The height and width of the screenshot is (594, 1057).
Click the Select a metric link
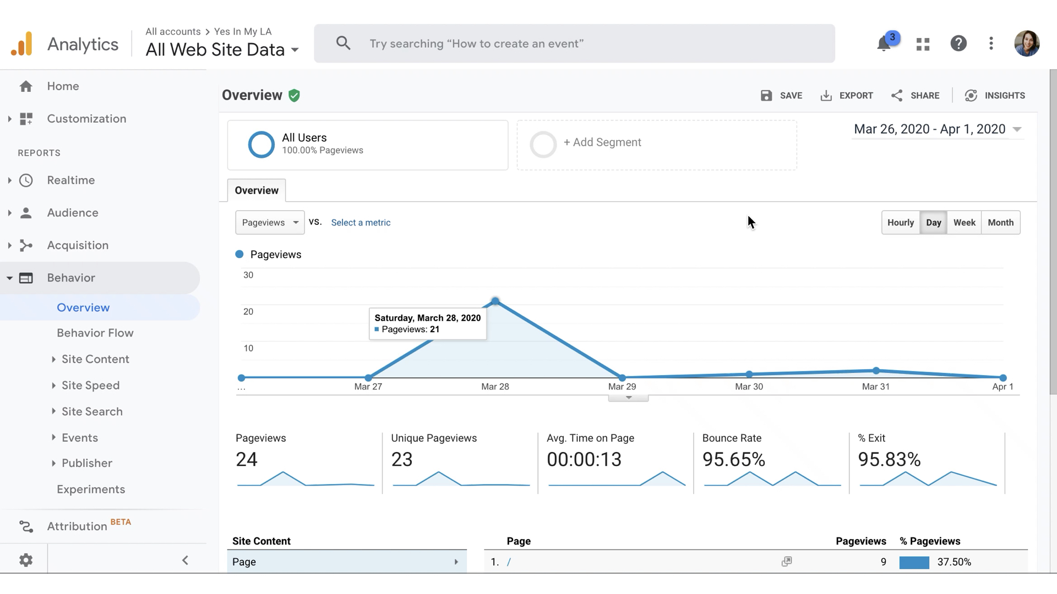361,222
